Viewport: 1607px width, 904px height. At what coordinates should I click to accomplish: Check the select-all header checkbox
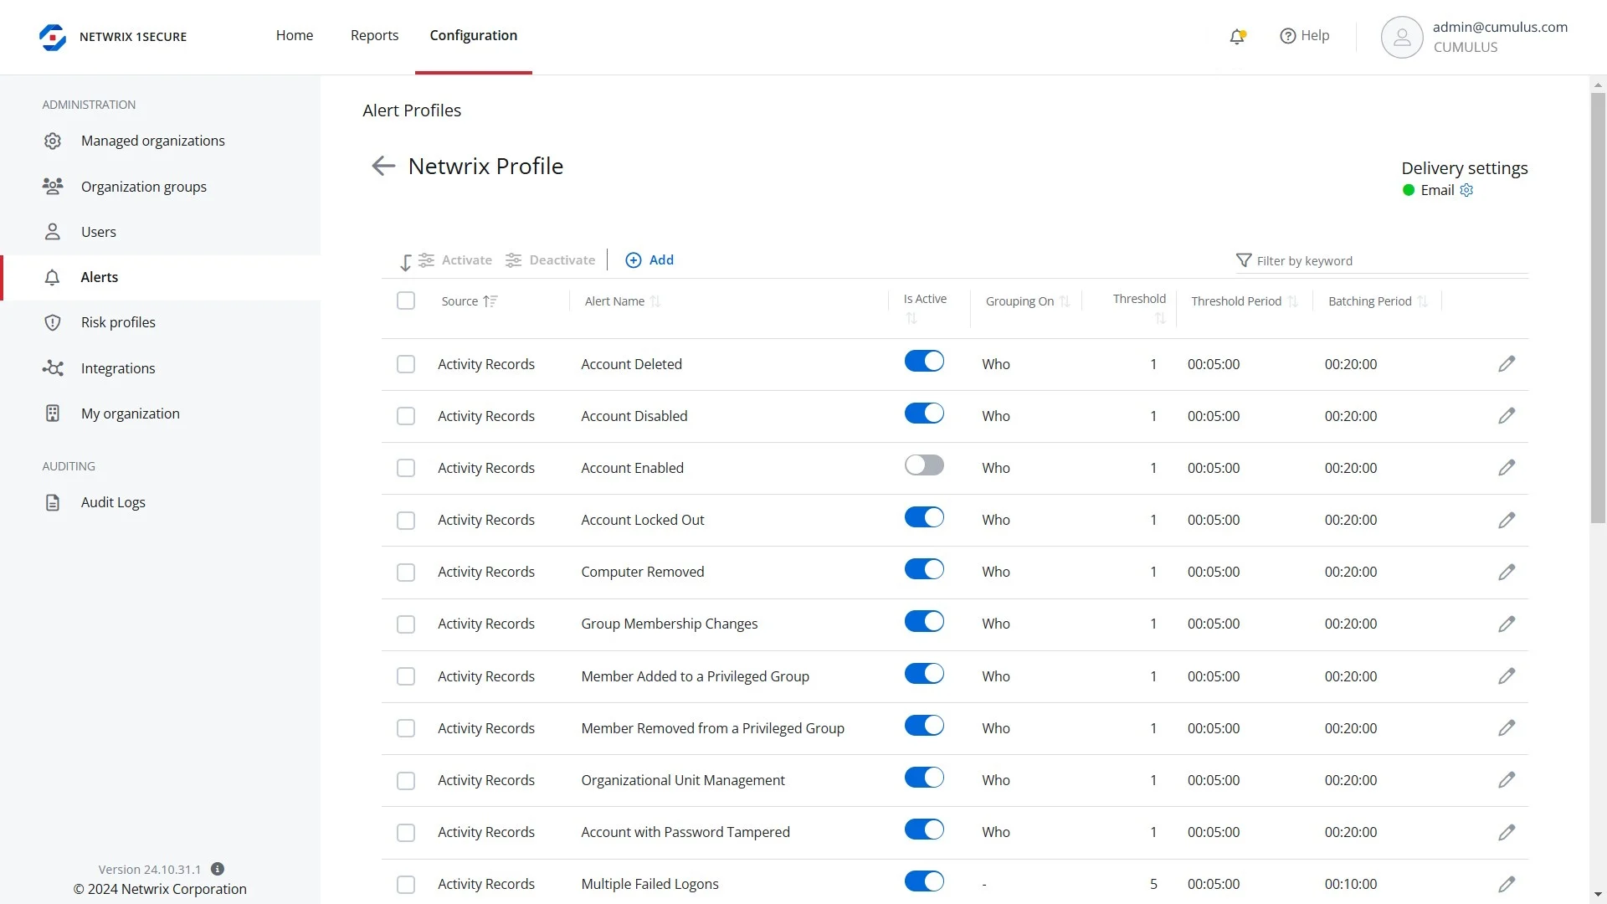pos(406,300)
